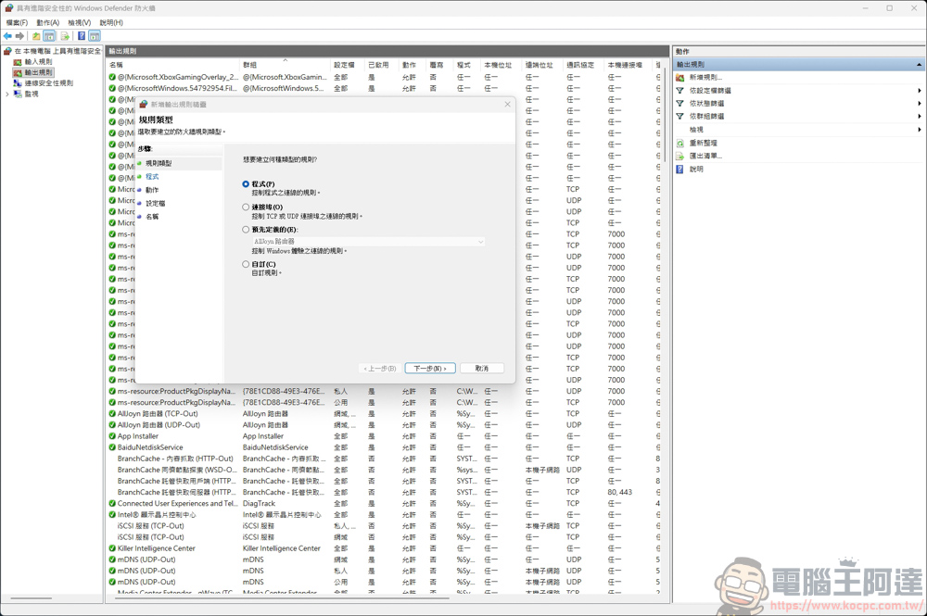
Task: Click the green check icon of Killer Intelligence Center row
Action: tap(112, 548)
